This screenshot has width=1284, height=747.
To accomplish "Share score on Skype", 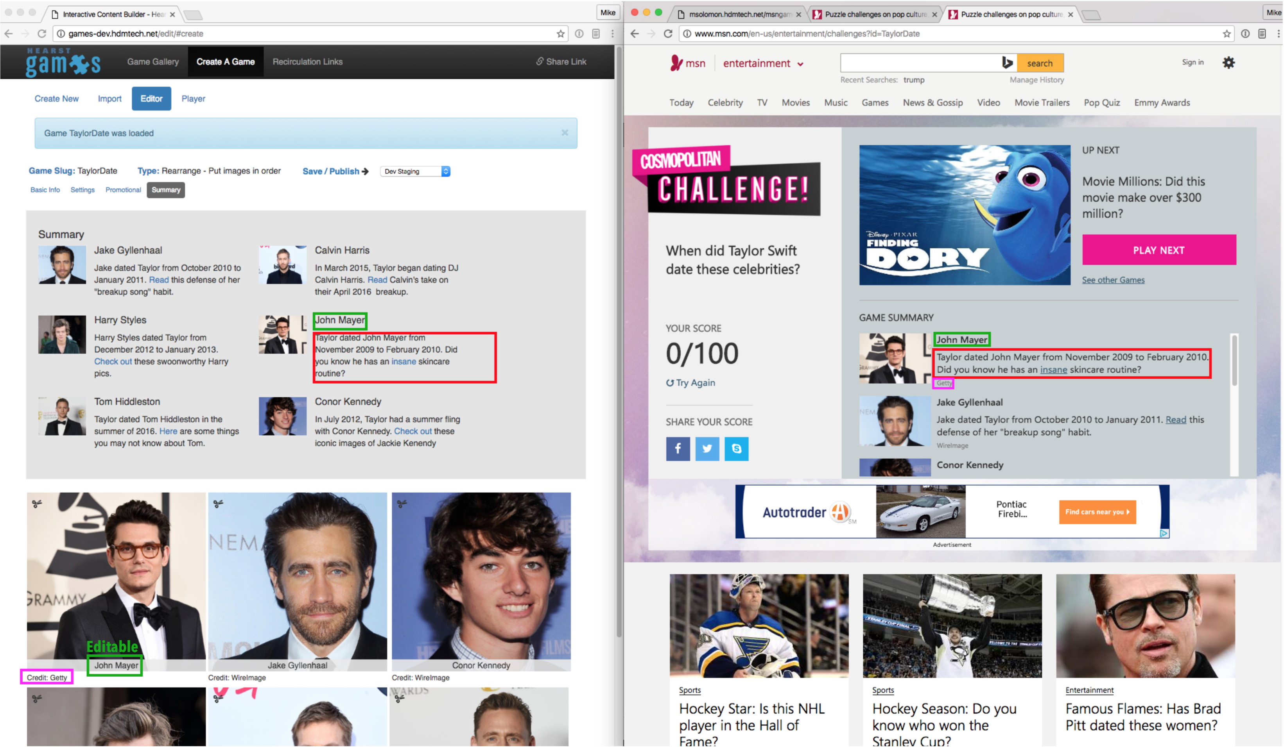I will 737,449.
